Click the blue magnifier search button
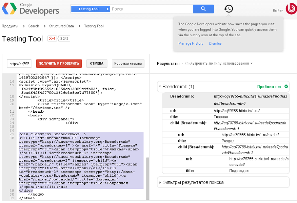297x203 pixels. [x=203, y=9]
